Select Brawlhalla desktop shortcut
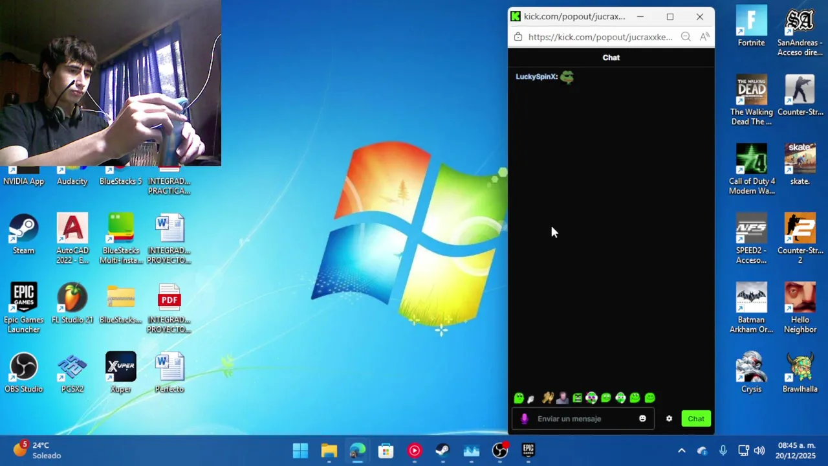The height and width of the screenshot is (466, 828). click(x=800, y=373)
